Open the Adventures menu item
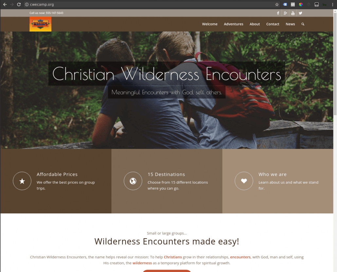Screen dimensions: 337x272 (x=233, y=24)
